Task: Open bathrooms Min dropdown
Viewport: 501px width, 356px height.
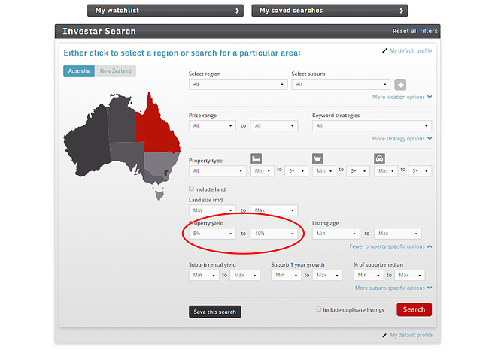Action: (324, 171)
